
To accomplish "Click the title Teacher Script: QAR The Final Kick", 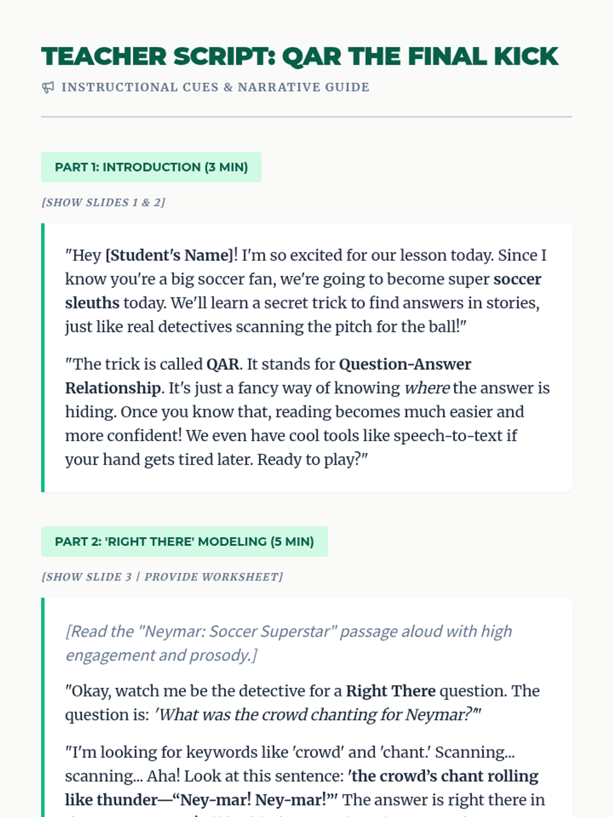I will coord(300,56).
